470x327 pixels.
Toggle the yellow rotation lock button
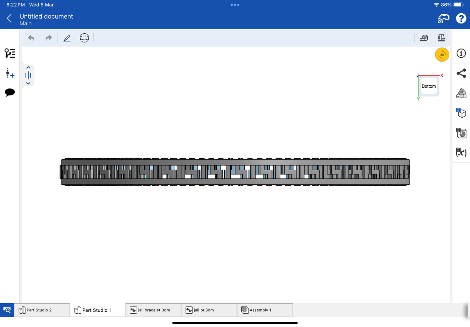pos(442,55)
